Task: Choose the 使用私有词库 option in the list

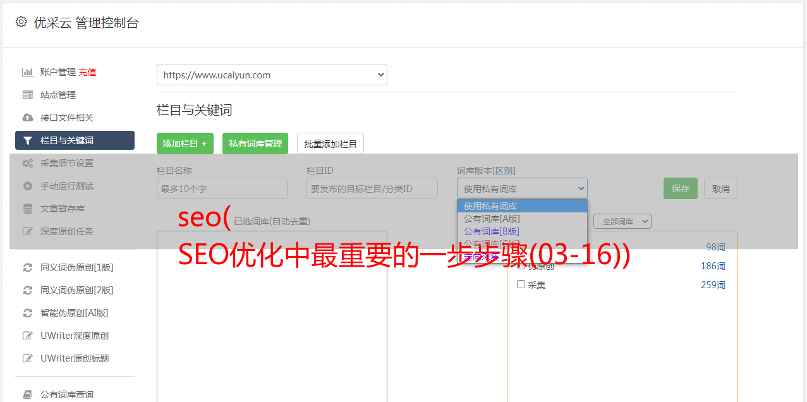Action: coord(522,206)
